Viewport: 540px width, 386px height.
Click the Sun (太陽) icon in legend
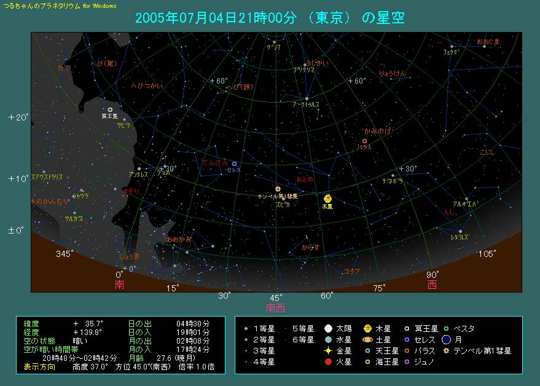(329, 329)
